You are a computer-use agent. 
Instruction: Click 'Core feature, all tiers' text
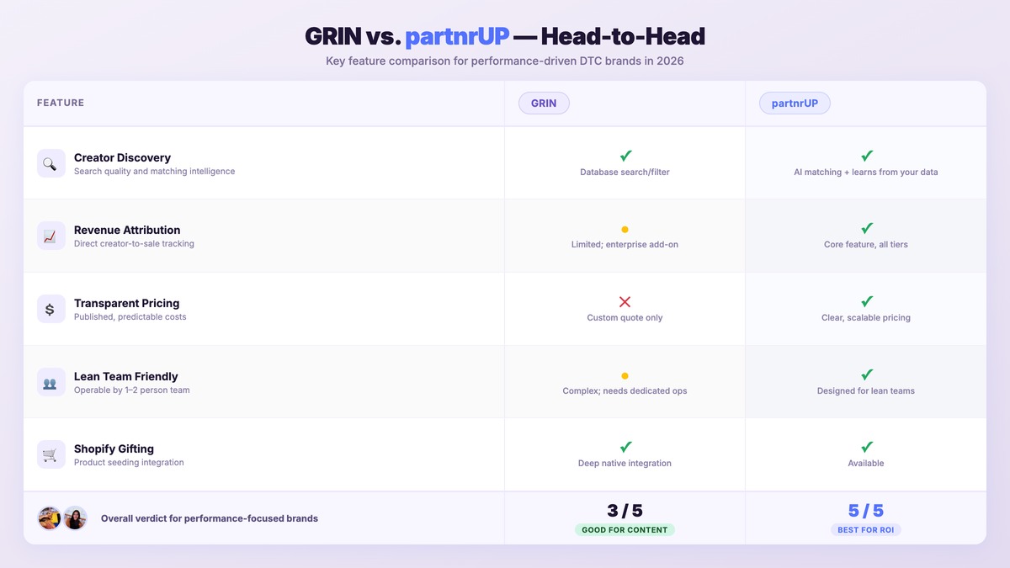pyautogui.click(x=866, y=245)
